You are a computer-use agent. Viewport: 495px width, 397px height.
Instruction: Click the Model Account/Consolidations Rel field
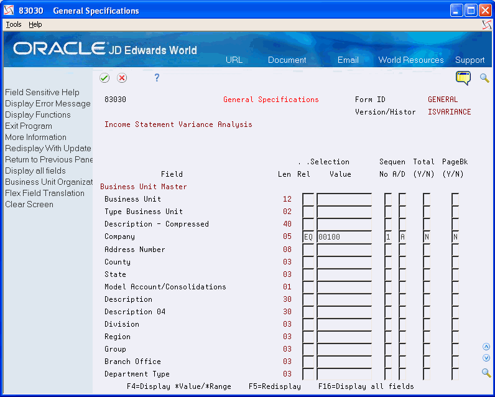coord(308,287)
